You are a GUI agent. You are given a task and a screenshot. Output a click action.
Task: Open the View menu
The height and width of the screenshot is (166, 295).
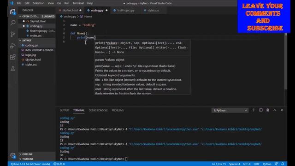click(x=51, y=3)
